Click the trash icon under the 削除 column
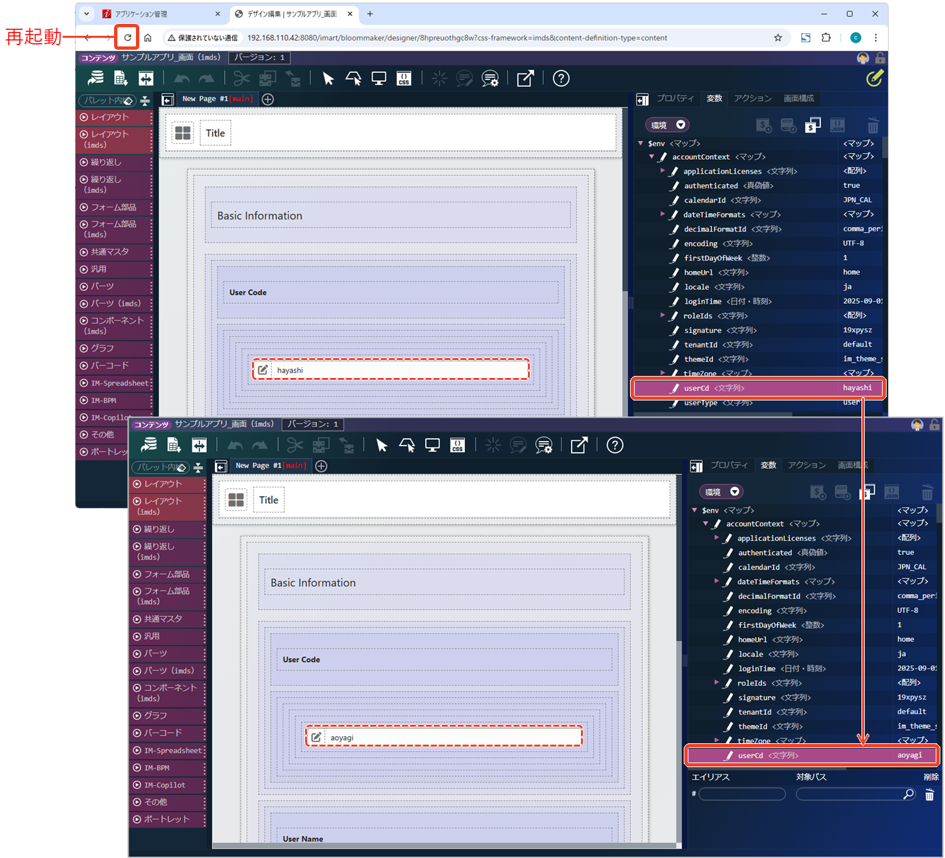Screen dimensions: 945x858 click(929, 794)
